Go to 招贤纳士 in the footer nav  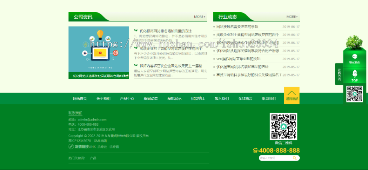pyautogui.click(x=198, y=98)
